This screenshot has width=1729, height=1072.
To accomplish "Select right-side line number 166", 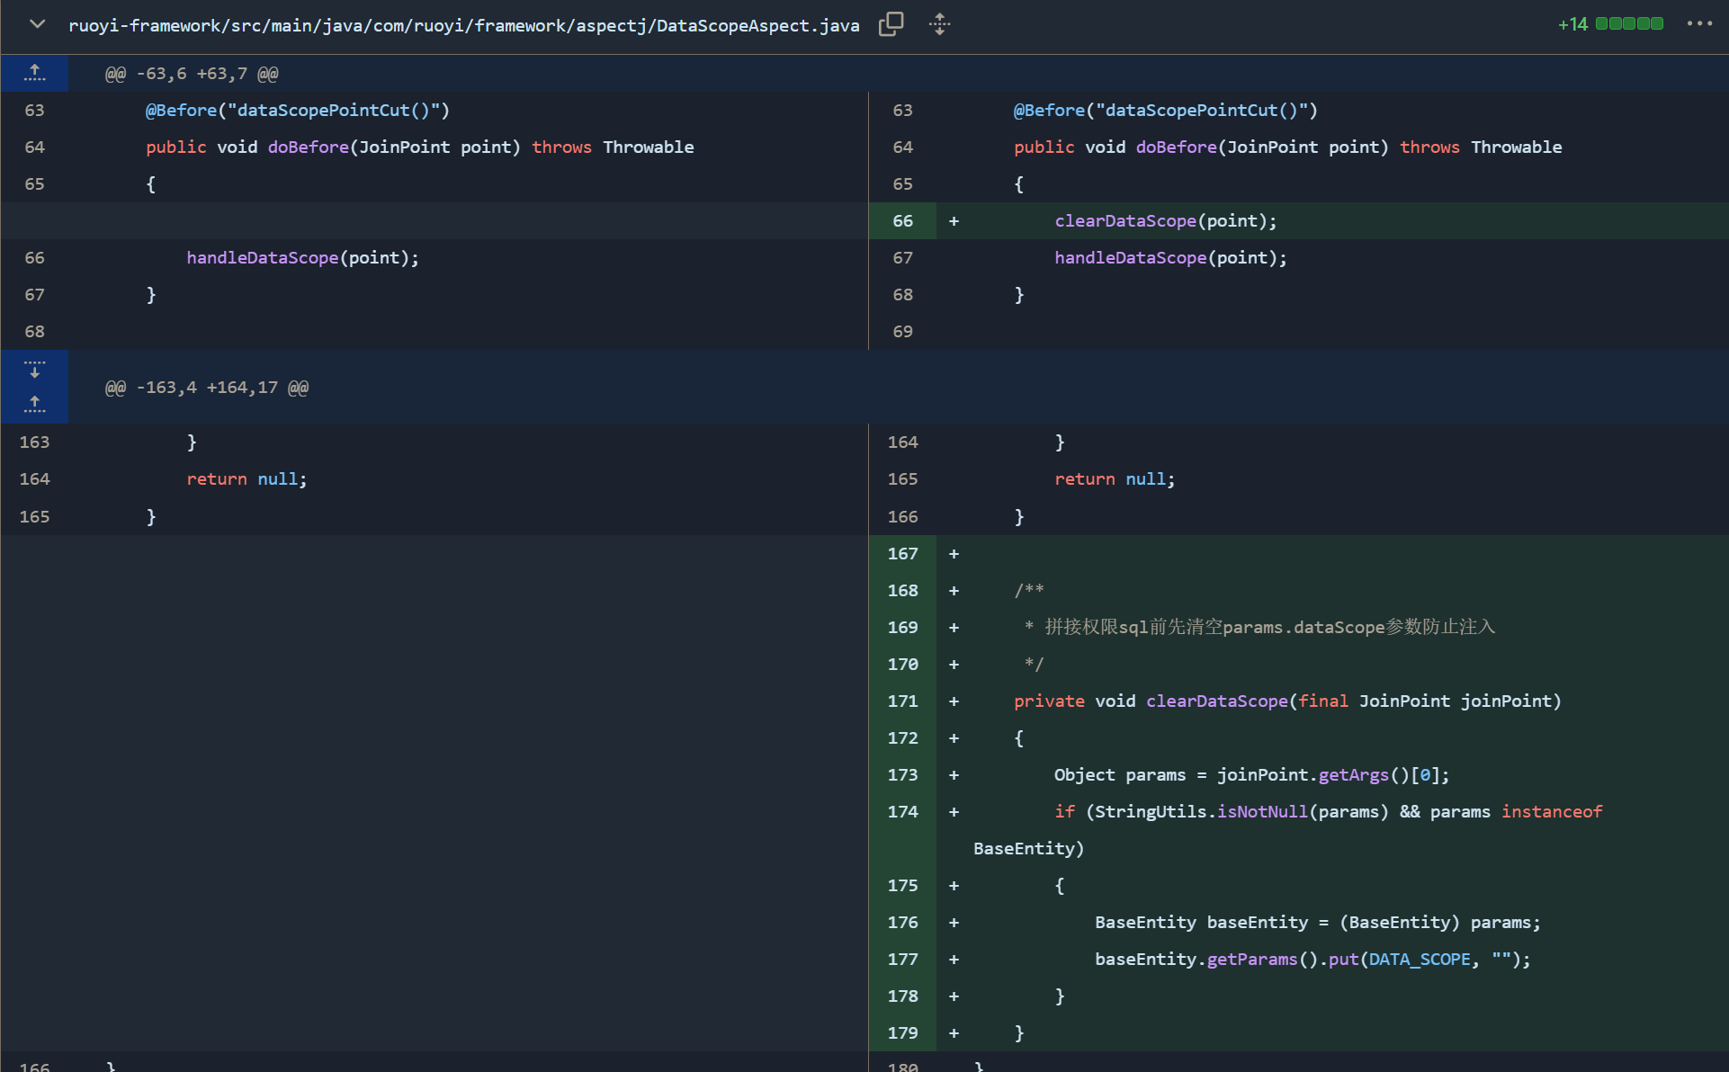I will click(902, 516).
